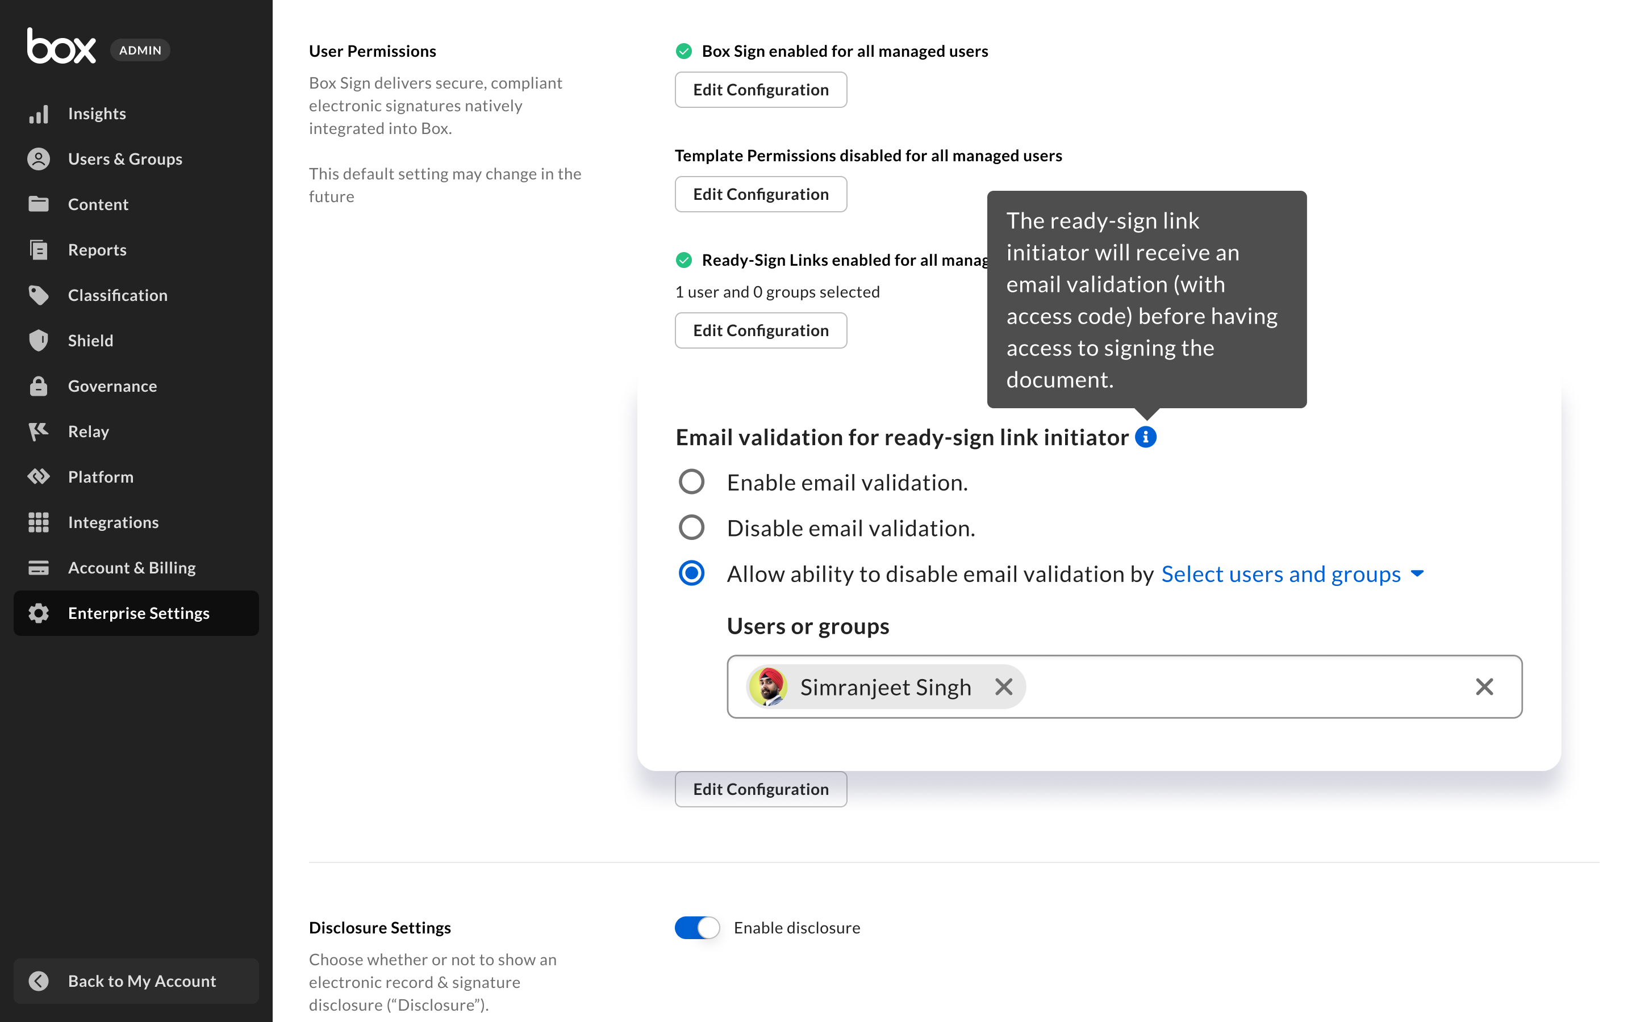Toggle the Enable disclosure switch

coord(697,927)
